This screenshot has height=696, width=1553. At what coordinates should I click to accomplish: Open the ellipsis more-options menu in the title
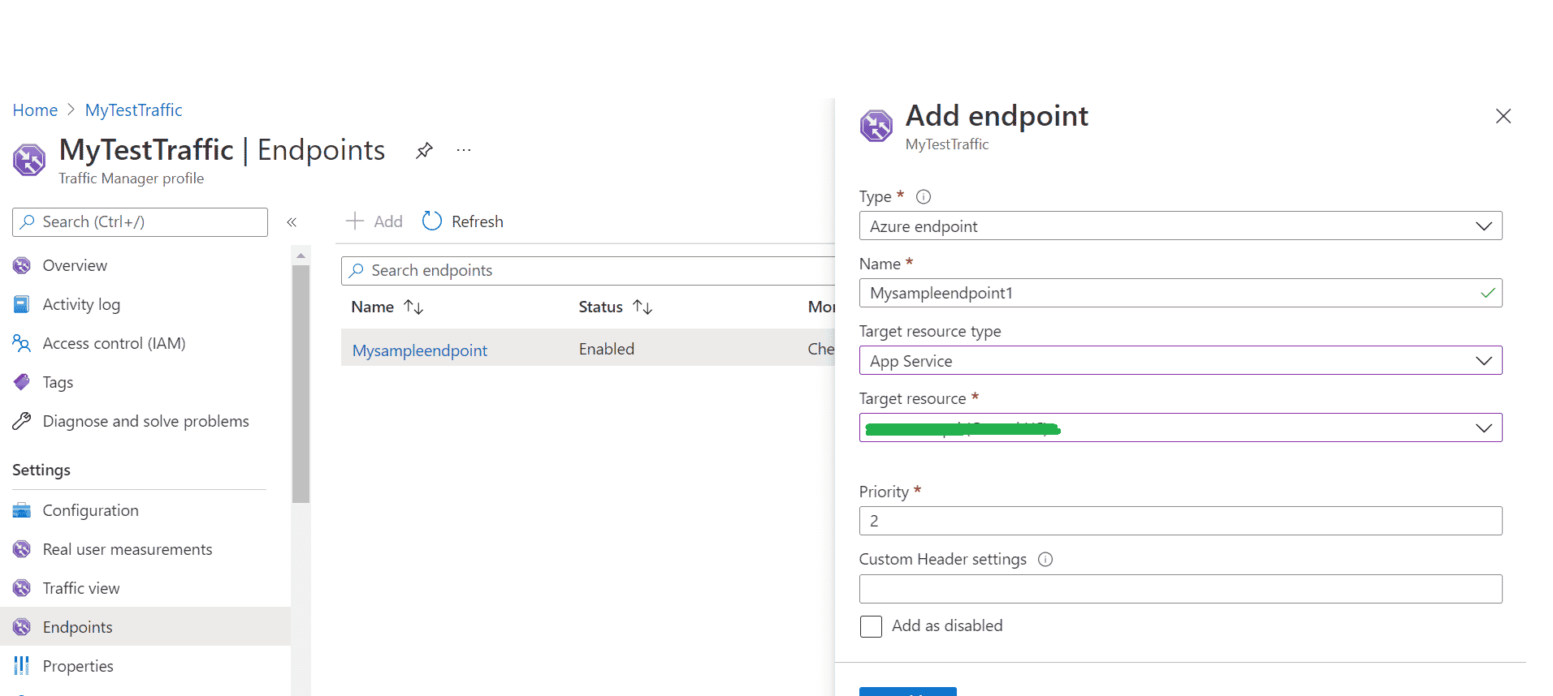coord(464,150)
